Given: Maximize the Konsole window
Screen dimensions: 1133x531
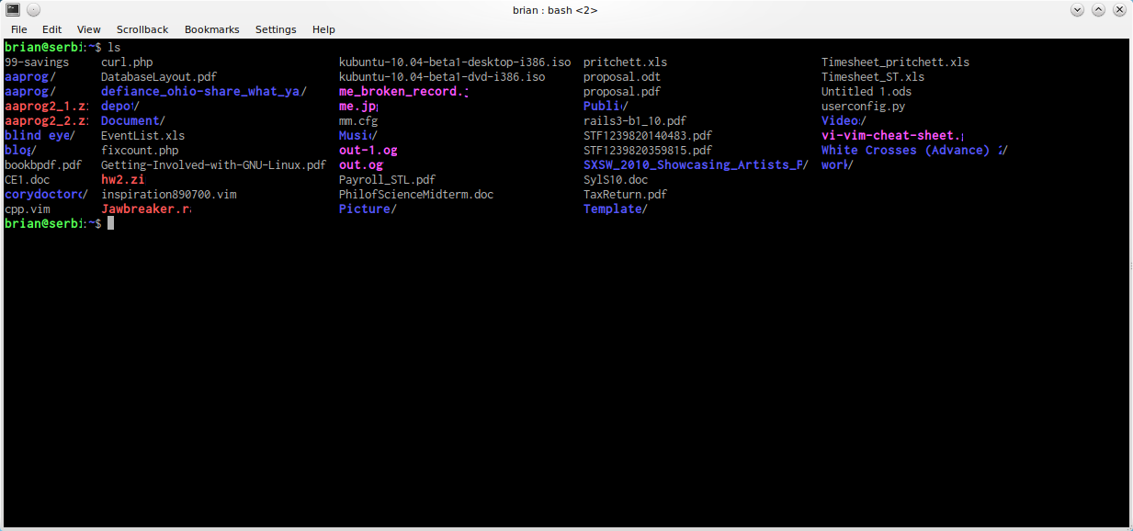Looking at the screenshot, I should click(1098, 10).
